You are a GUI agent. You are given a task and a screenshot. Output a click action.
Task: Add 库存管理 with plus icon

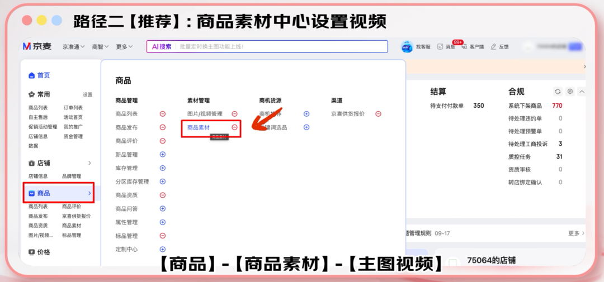point(163,168)
